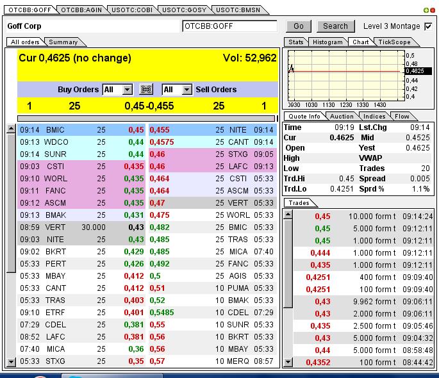Viewport: 439px width, 378px height.
Task: Click the OTCBB:GOFF symbol input field
Action: [229, 26]
